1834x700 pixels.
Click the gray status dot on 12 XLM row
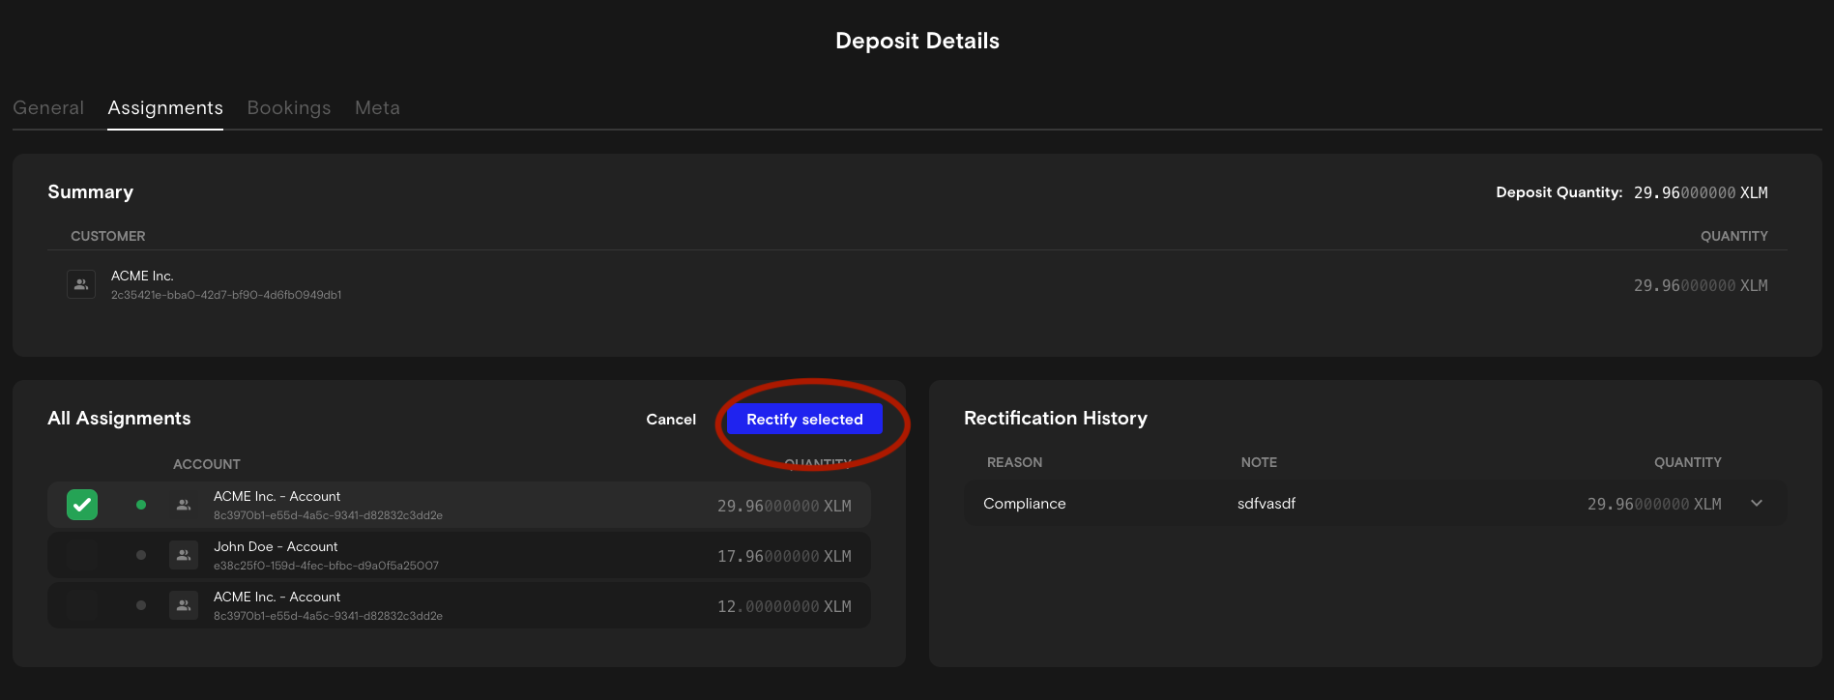(141, 605)
